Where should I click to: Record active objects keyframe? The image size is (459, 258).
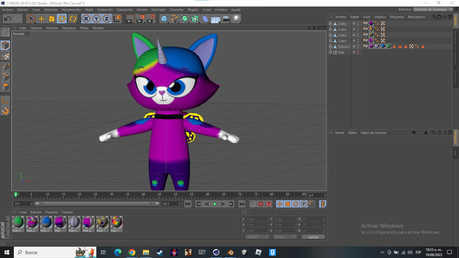[x=253, y=204]
